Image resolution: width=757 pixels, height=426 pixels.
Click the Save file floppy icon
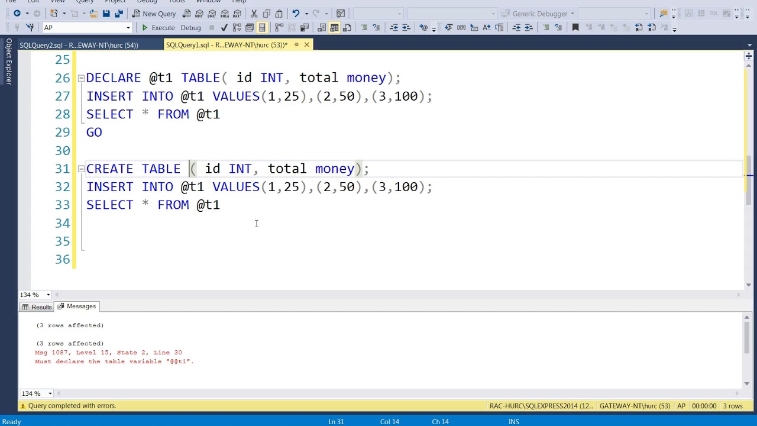106,14
